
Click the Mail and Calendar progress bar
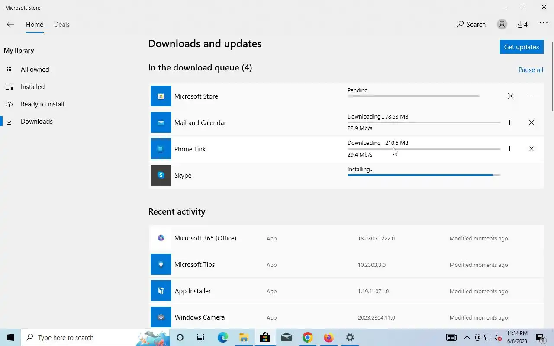pyautogui.click(x=424, y=122)
